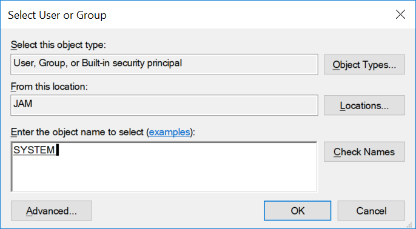The height and width of the screenshot is (229, 416).
Task: Place the cursor right after SYSTEM
Action: [x=56, y=150]
